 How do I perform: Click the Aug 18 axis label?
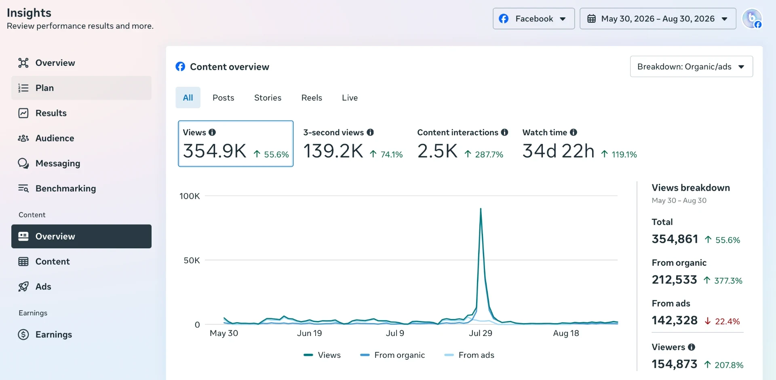click(x=566, y=333)
